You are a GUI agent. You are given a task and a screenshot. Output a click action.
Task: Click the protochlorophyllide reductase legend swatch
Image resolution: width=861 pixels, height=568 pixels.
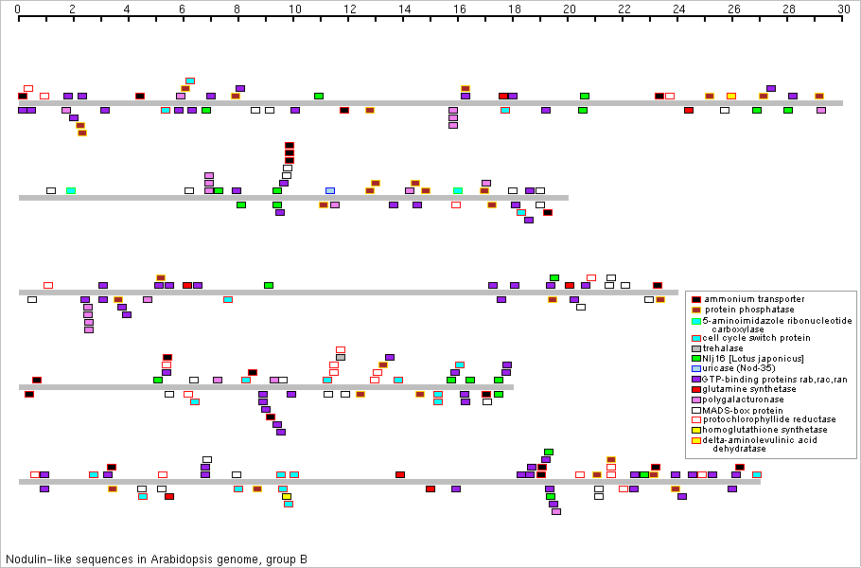696,419
